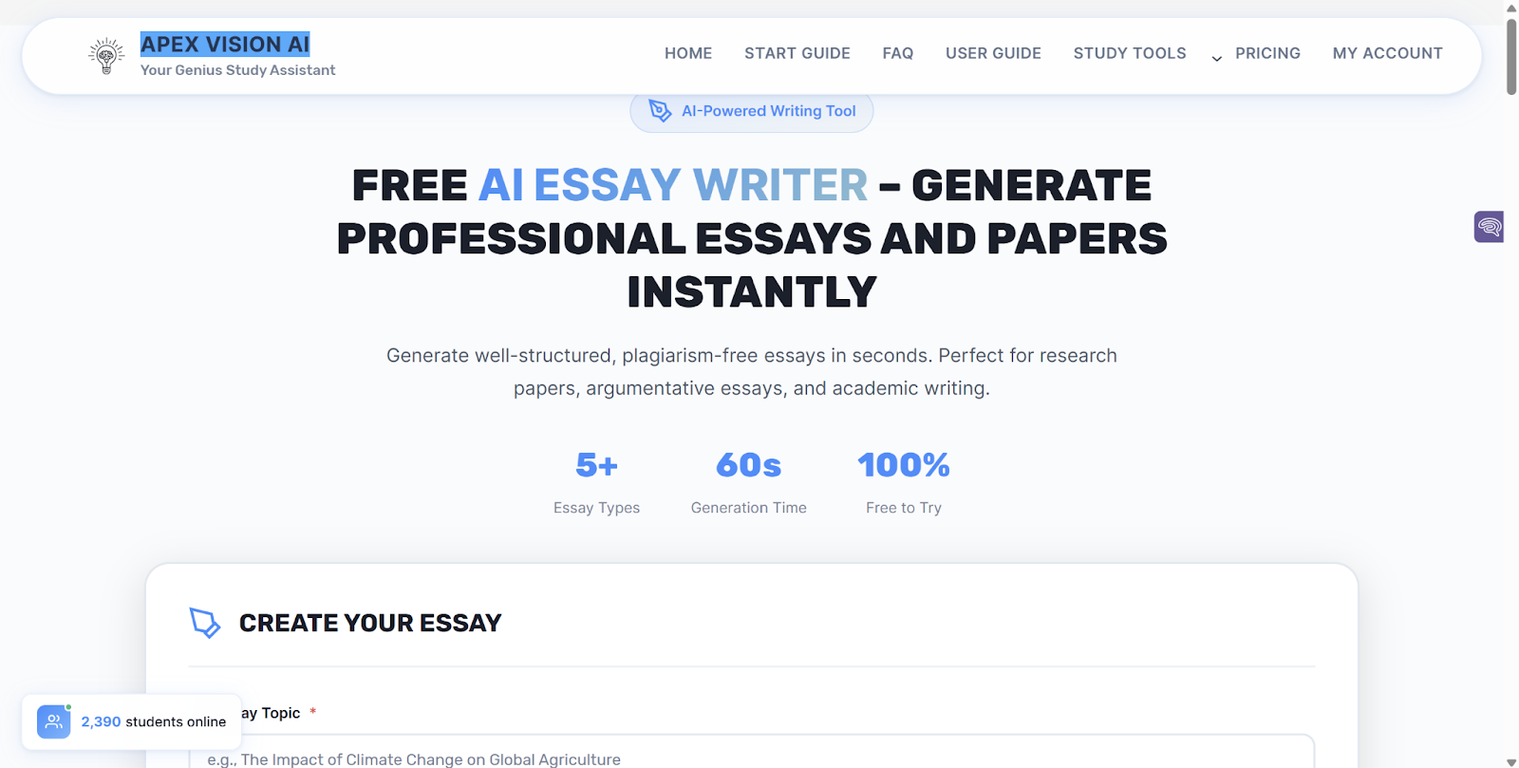
Task: Click the page vertical scrollbar thumb
Action: click(1511, 55)
